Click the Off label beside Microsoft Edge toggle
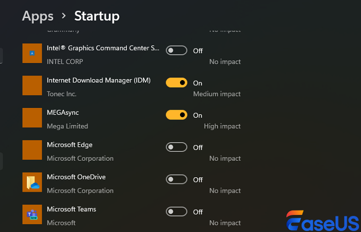Viewport: 361px width, 232px height. click(198, 148)
